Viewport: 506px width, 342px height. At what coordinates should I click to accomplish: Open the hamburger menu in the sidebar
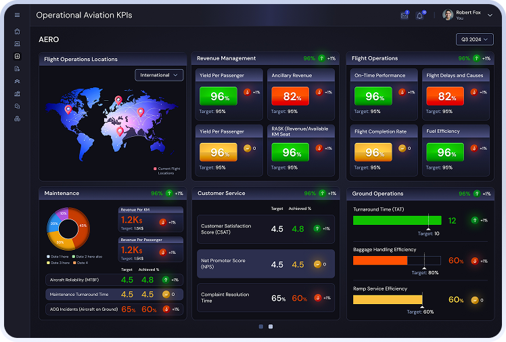coord(17,15)
